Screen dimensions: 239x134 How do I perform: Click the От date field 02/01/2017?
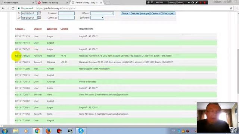pos(29,13)
